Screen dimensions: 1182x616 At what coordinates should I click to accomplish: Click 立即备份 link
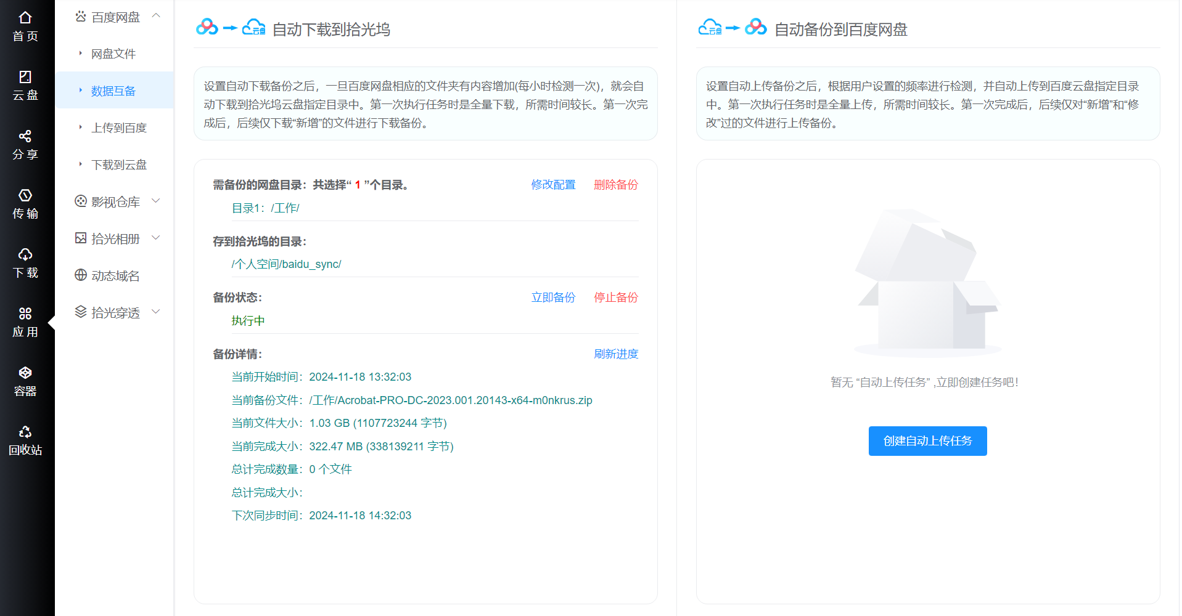(x=553, y=298)
